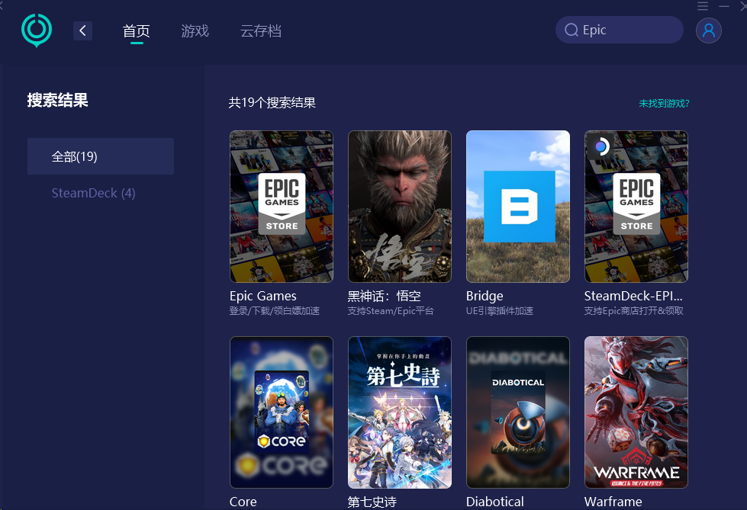
Task: Open the hamburger menu in title bar
Action: point(703,6)
